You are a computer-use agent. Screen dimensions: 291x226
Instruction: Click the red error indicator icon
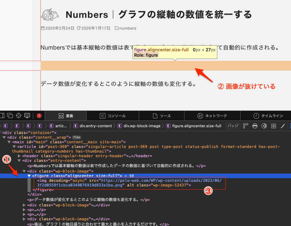[x=39, y=115]
